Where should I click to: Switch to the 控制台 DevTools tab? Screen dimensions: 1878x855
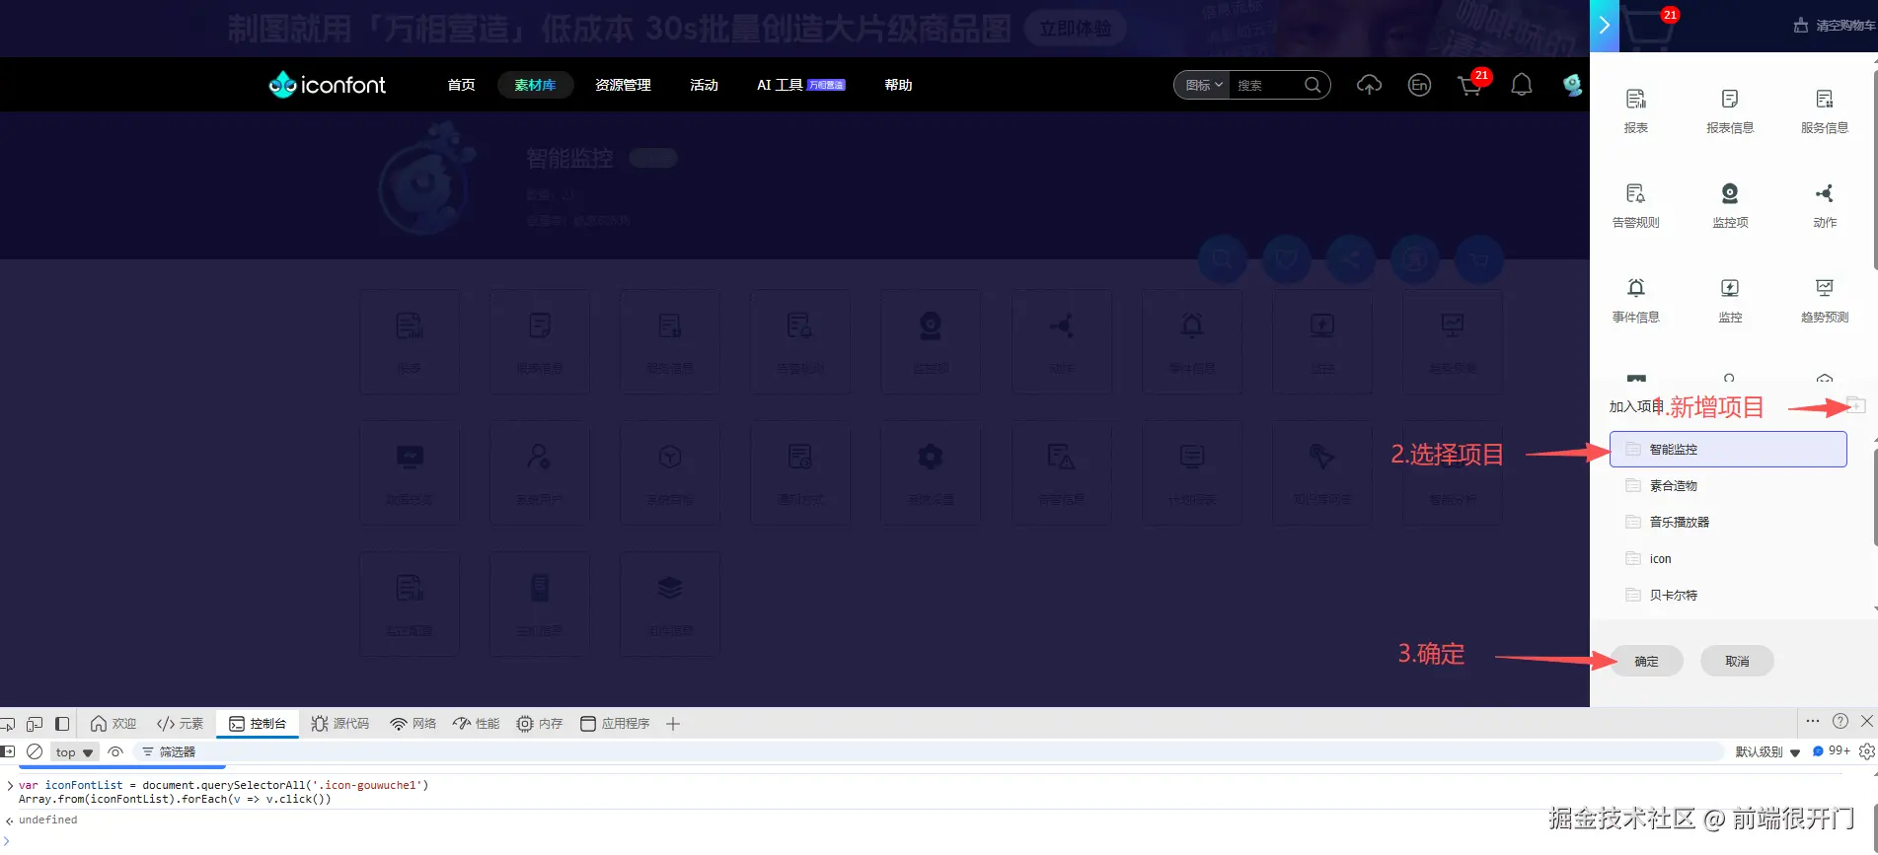pyautogui.click(x=258, y=724)
